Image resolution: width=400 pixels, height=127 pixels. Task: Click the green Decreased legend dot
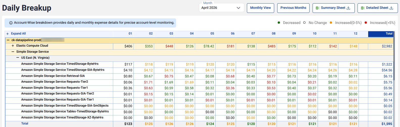tap(279, 22)
